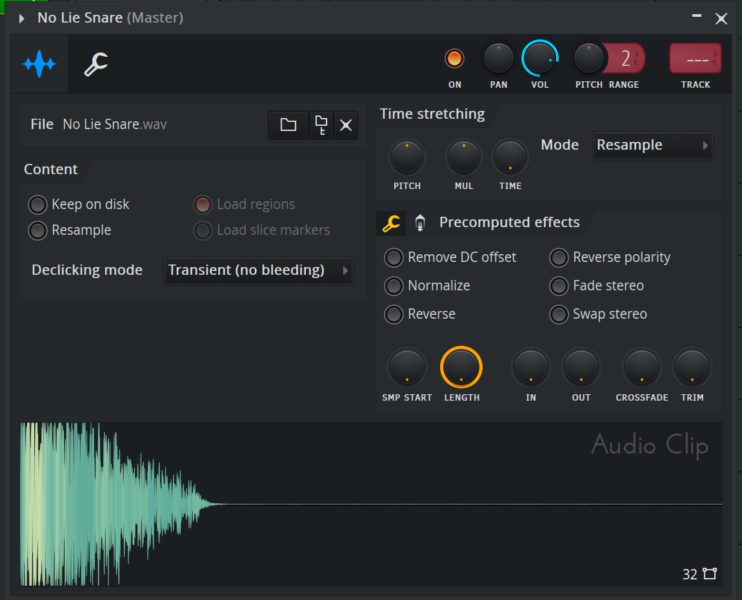Viewport: 742px width, 600px height.
Task: Click the orange wrench Precomputed effects icon
Action: coord(391,223)
